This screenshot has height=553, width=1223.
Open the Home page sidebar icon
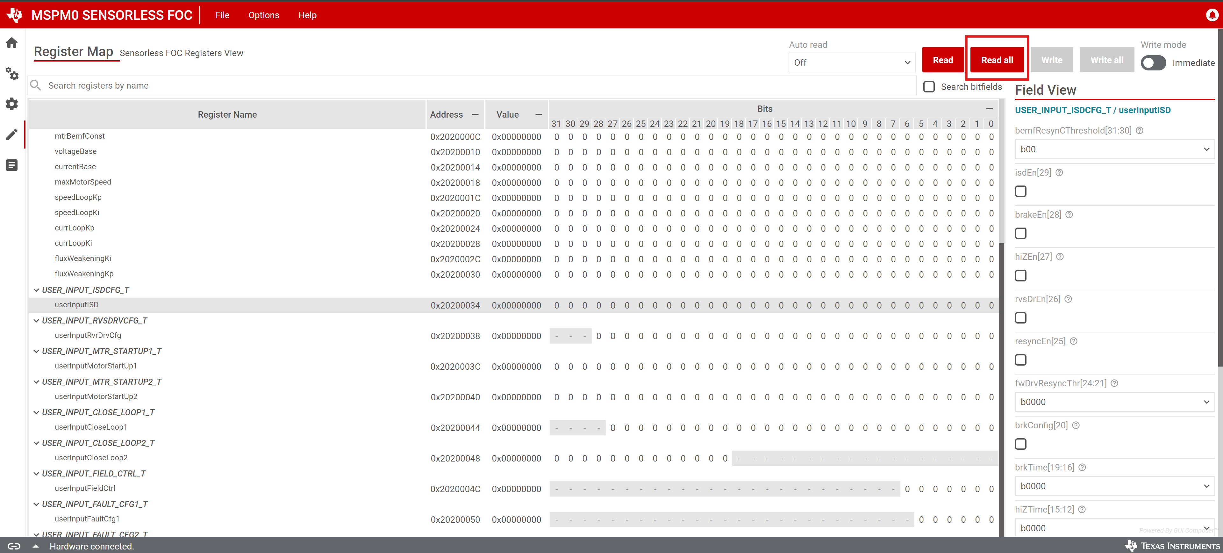12,43
